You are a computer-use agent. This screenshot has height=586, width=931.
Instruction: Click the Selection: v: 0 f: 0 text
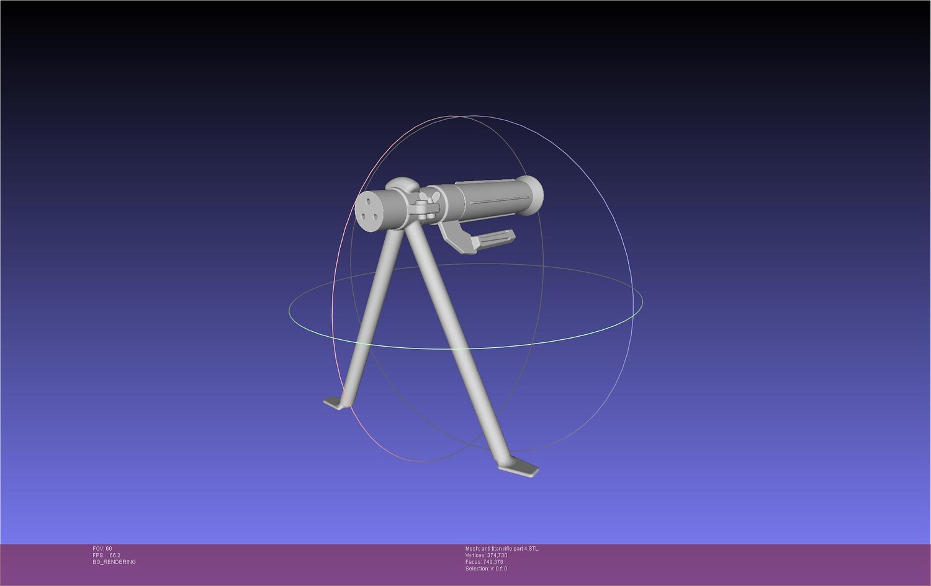tap(486, 569)
